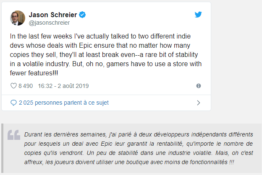This screenshot has height=175, width=262.
Task: Click the "2 août 2019" date
Action: 73,86
